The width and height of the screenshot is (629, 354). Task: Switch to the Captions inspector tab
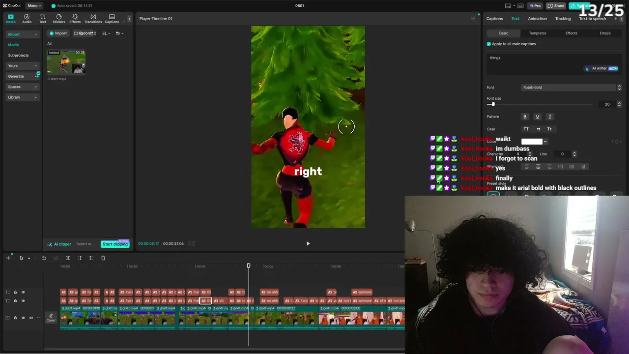point(494,19)
